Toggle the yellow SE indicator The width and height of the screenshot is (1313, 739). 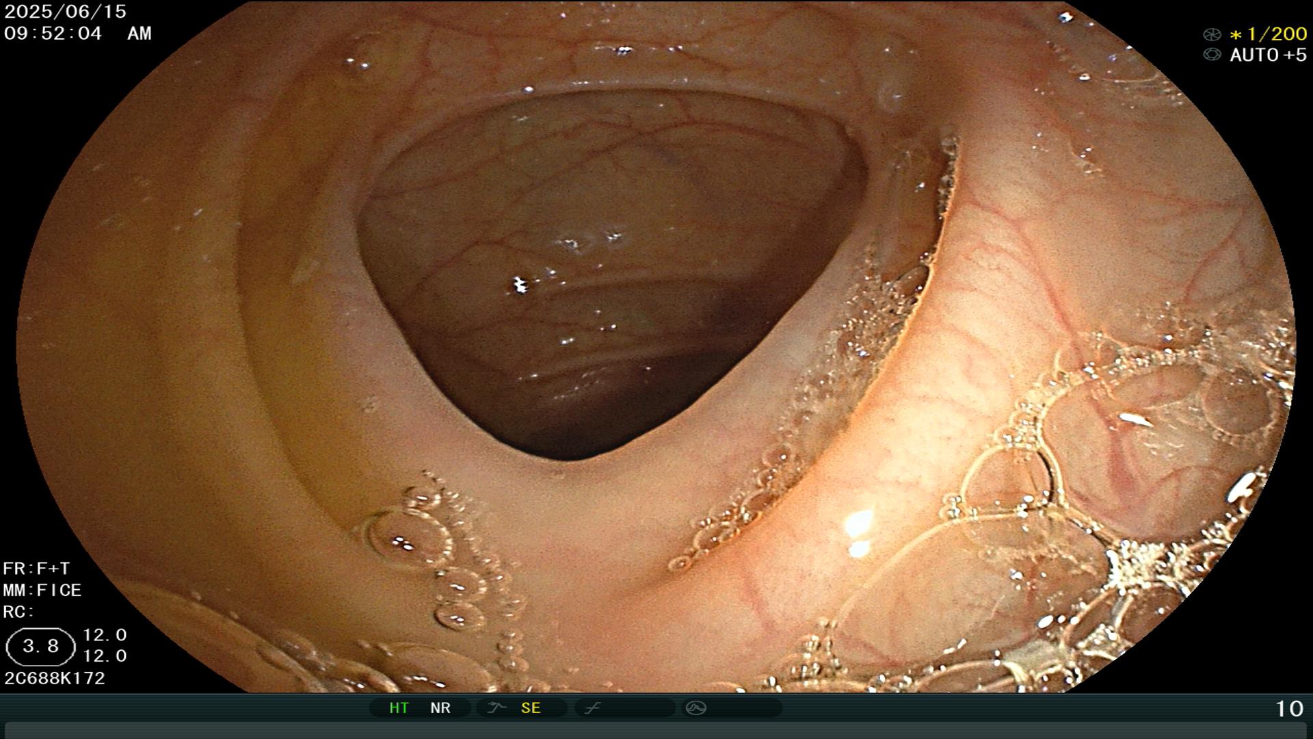[531, 708]
